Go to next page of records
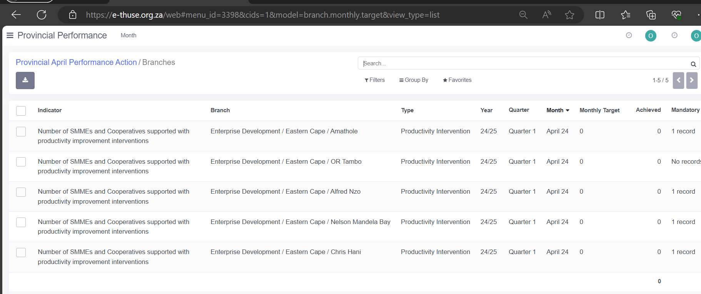Screen dimensions: 701x294 tap(691, 80)
